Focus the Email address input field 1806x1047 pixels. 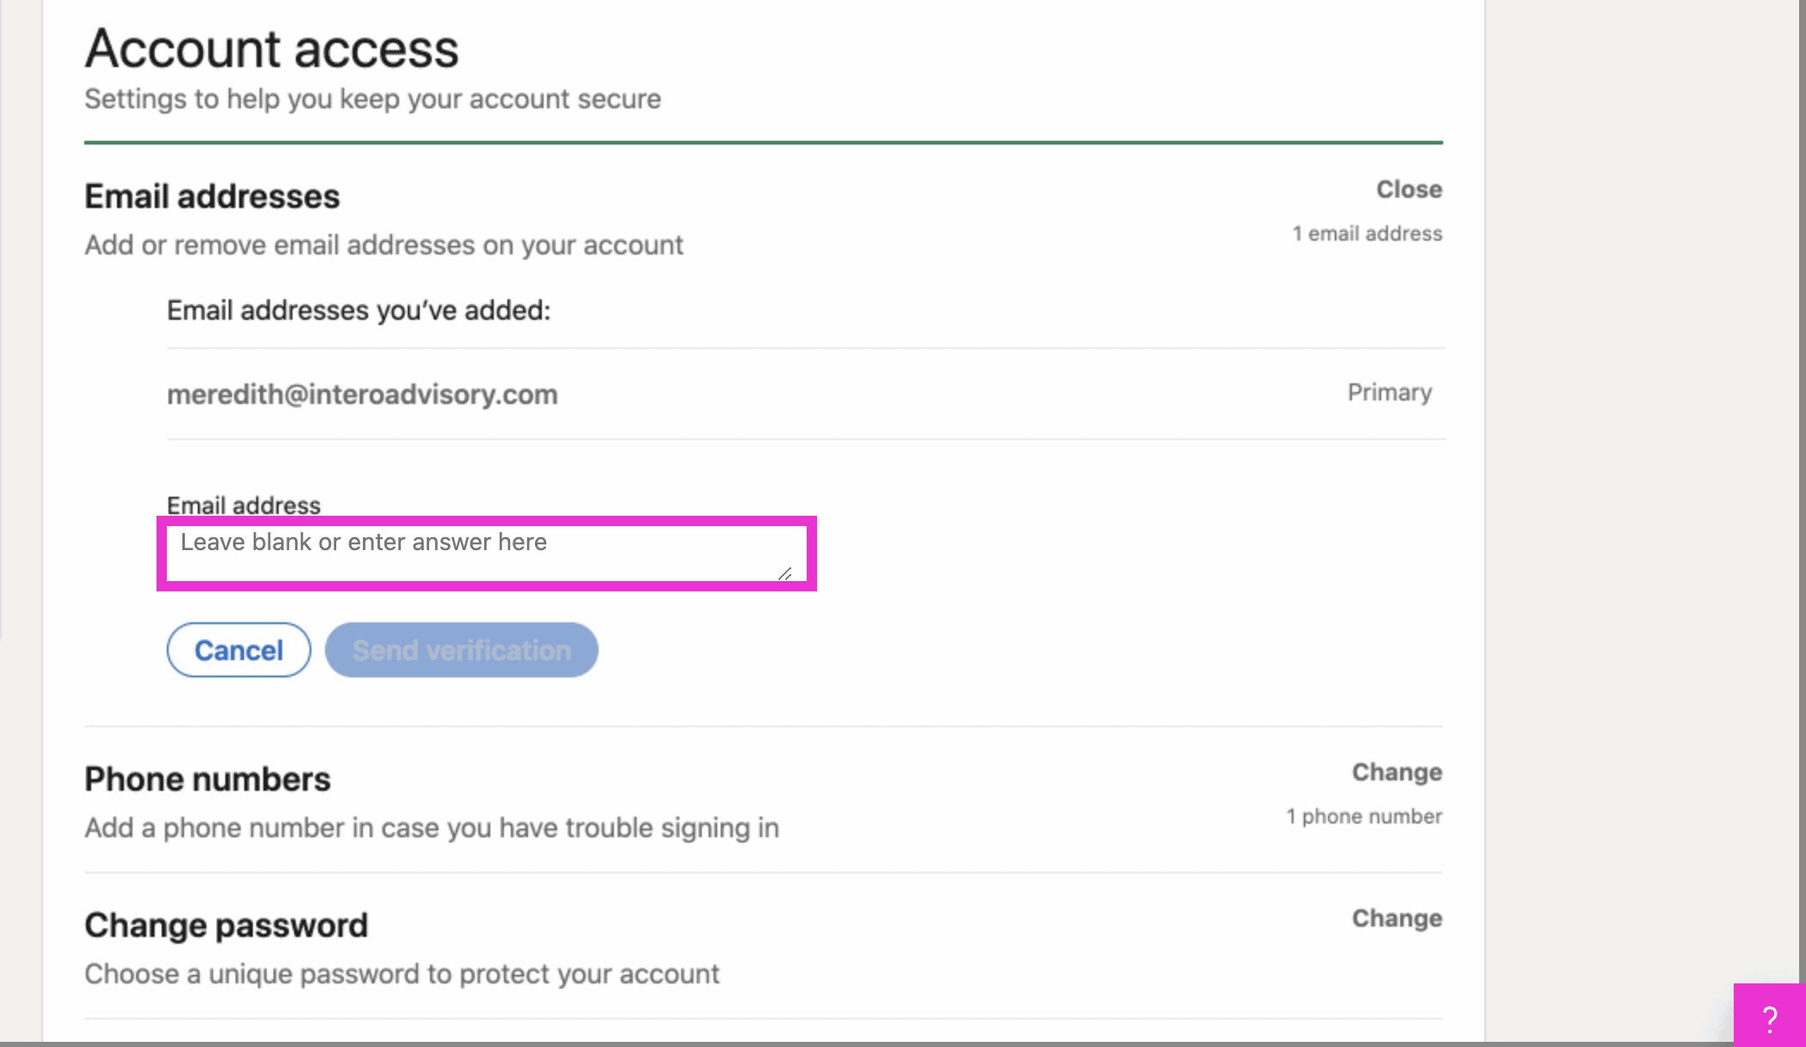point(487,554)
